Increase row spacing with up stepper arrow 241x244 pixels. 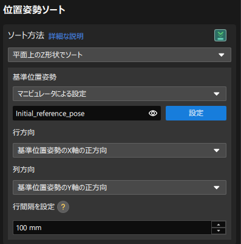click(x=219, y=225)
